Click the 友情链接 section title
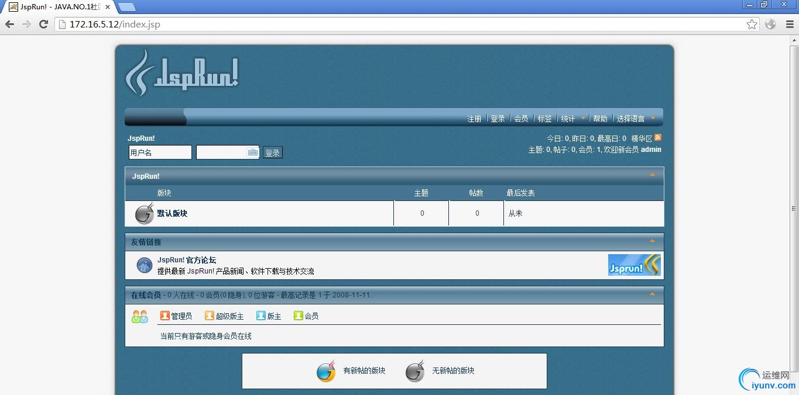The width and height of the screenshot is (799, 395). [x=146, y=242]
